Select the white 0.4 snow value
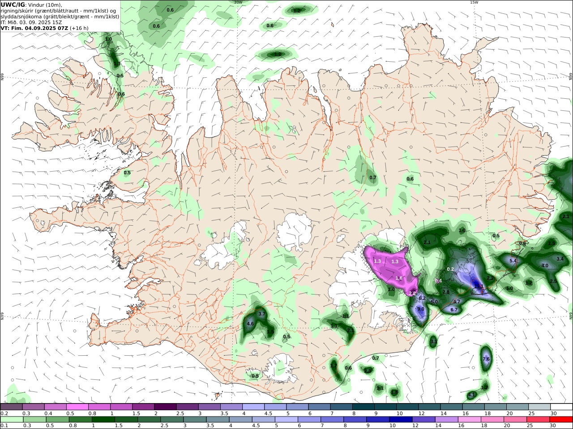The height and width of the screenshot is (429, 573). (x=438, y=281)
